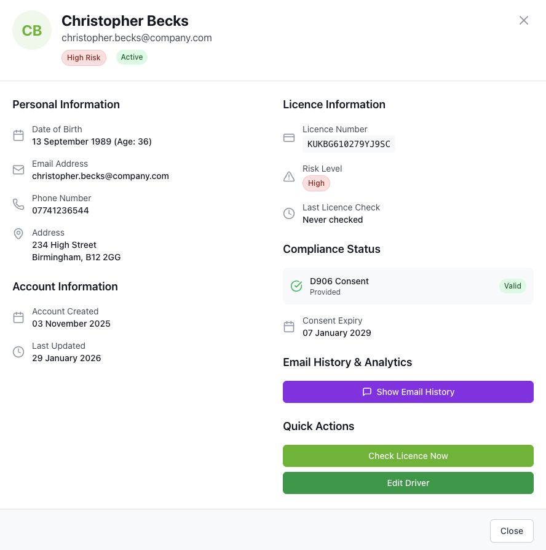
Task: Show Email History
Action: 408,392
